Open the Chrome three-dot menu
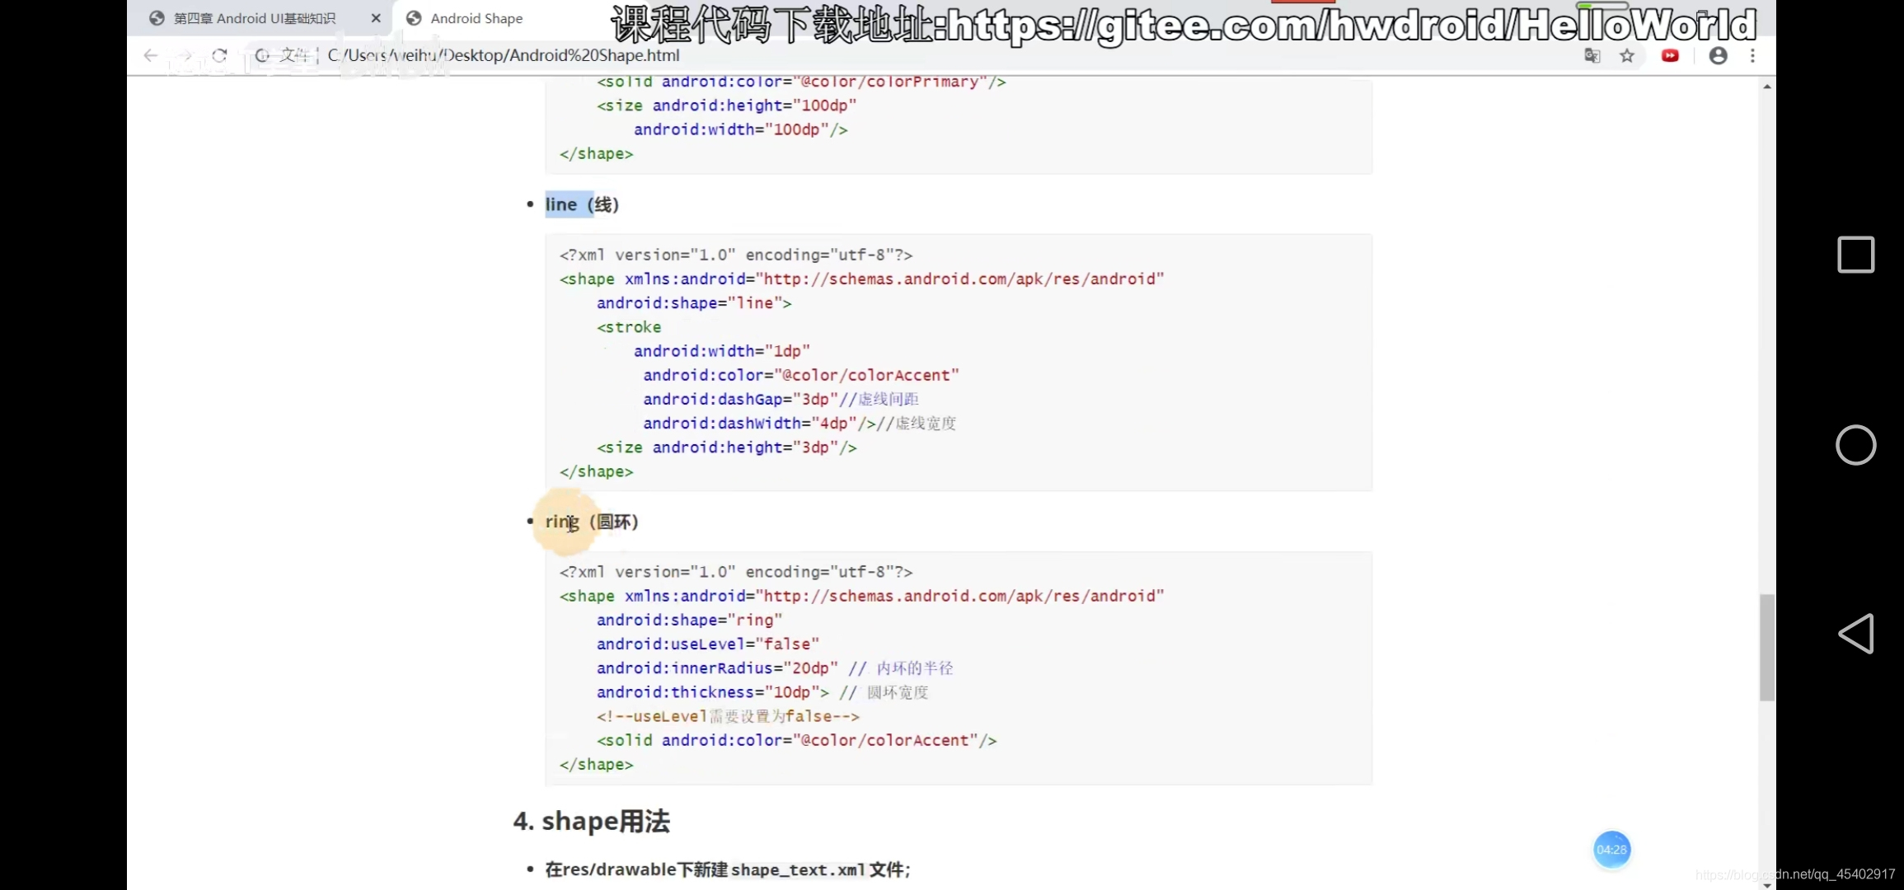The image size is (1904, 890). pyautogui.click(x=1752, y=55)
